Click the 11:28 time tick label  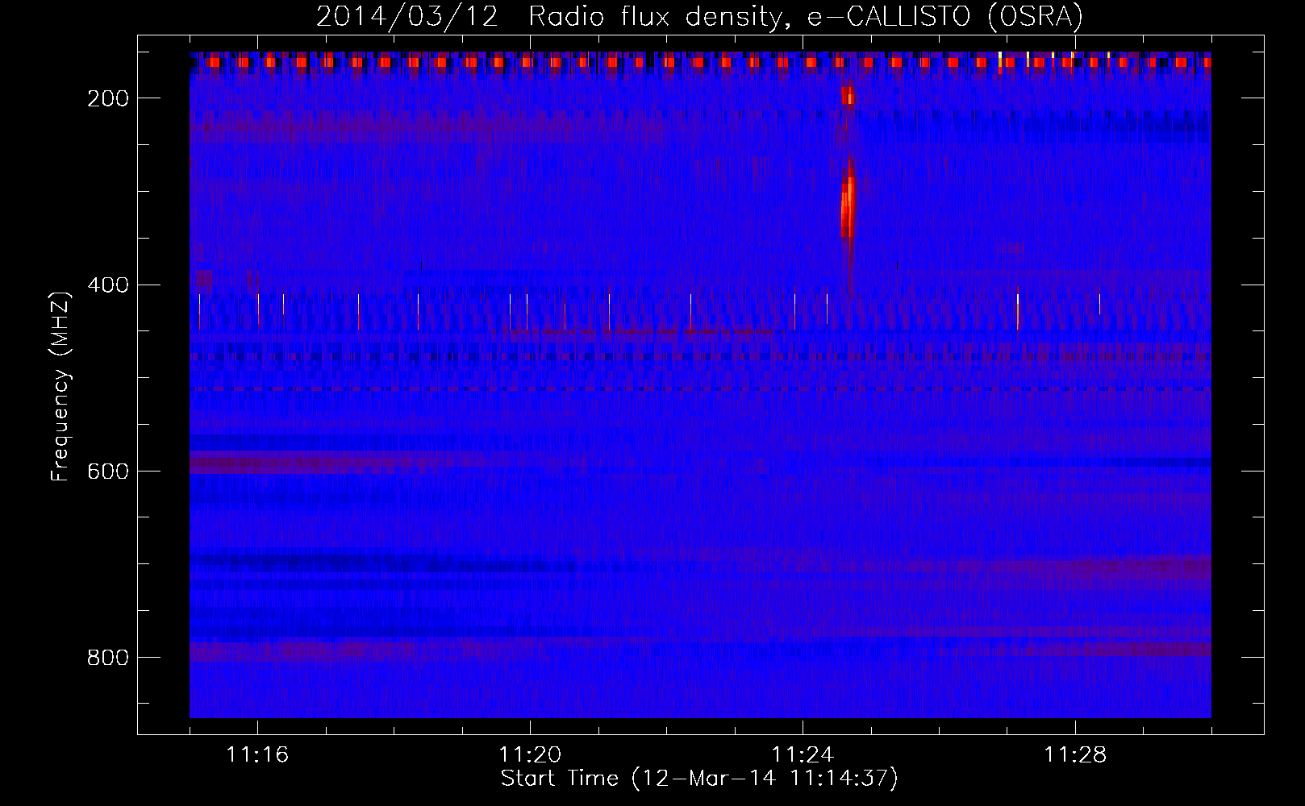pos(1075,754)
